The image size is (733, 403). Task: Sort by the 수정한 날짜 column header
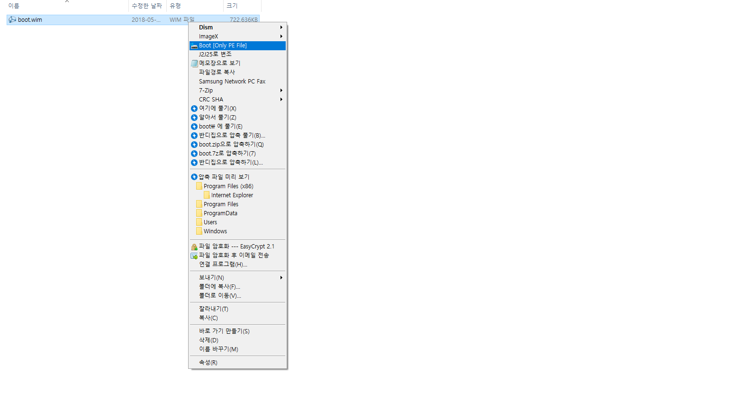tap(147, 6)
